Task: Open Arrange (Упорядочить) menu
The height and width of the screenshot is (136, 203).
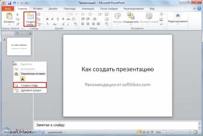Action: 131,18
